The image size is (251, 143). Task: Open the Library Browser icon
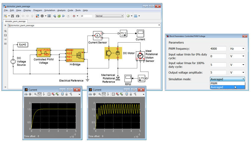coord(38,16)
